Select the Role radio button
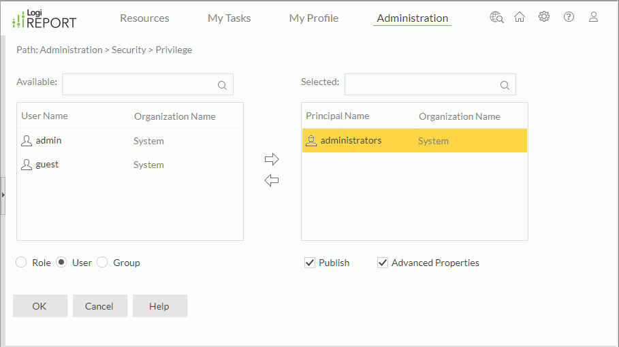The width and height of the screenshot is (619, 347). coord(21,262)
